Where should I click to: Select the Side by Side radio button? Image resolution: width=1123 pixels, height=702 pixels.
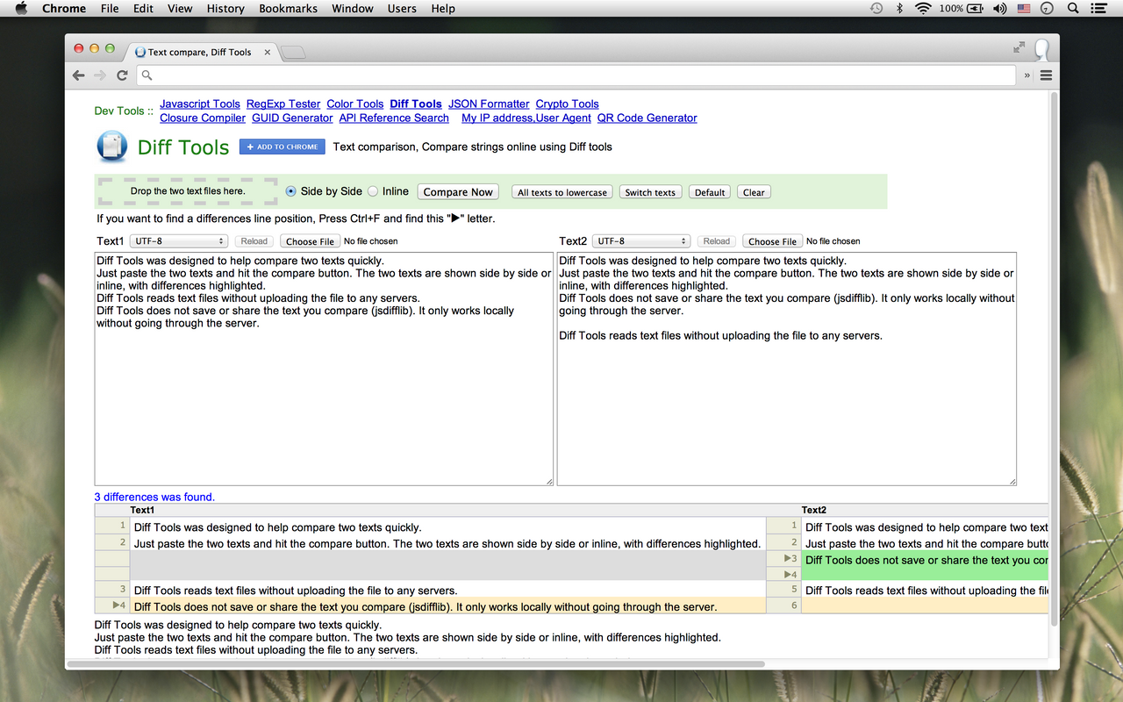click(x=291, y=191)
